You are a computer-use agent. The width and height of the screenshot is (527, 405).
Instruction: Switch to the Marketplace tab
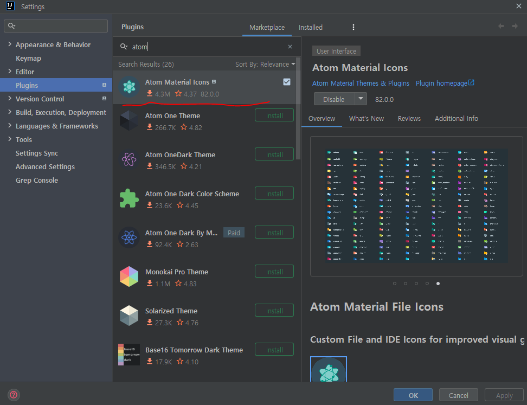point(267,28)
